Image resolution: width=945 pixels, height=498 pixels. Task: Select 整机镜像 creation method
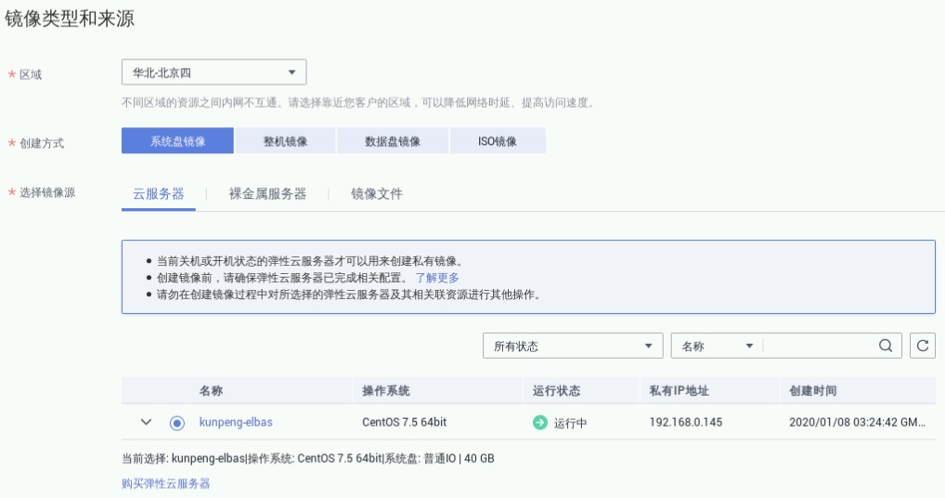point(285,141)
